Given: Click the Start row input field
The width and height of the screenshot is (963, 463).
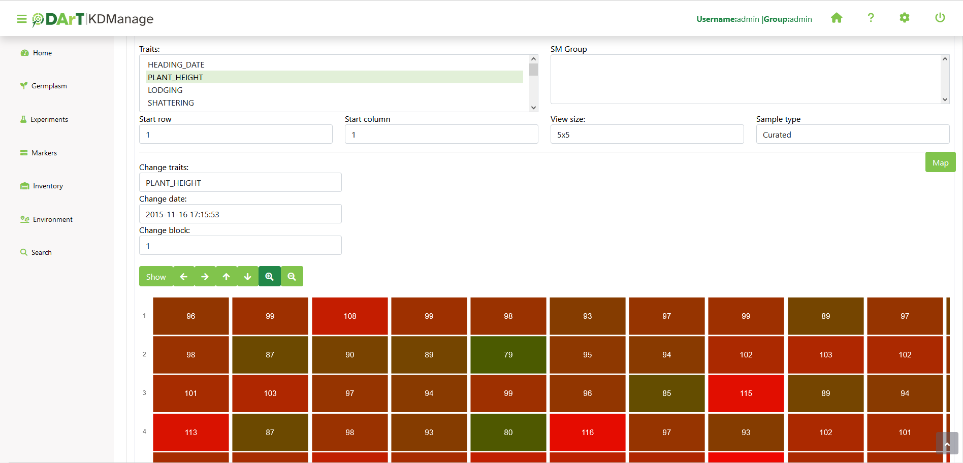Looking at the screenshot, I should point(236,135).
